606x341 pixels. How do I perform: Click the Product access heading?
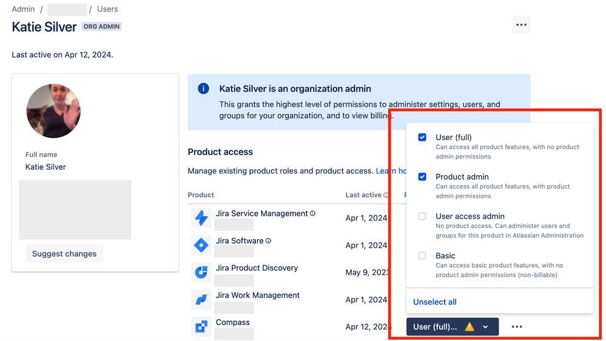click(x=220, y=152)
